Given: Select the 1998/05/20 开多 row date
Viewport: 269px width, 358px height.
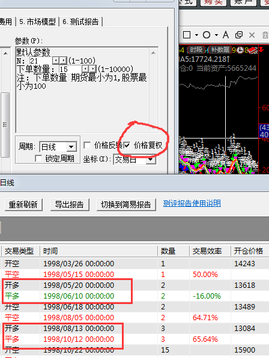Looking at the screenshot, I should tap(79, 285).
